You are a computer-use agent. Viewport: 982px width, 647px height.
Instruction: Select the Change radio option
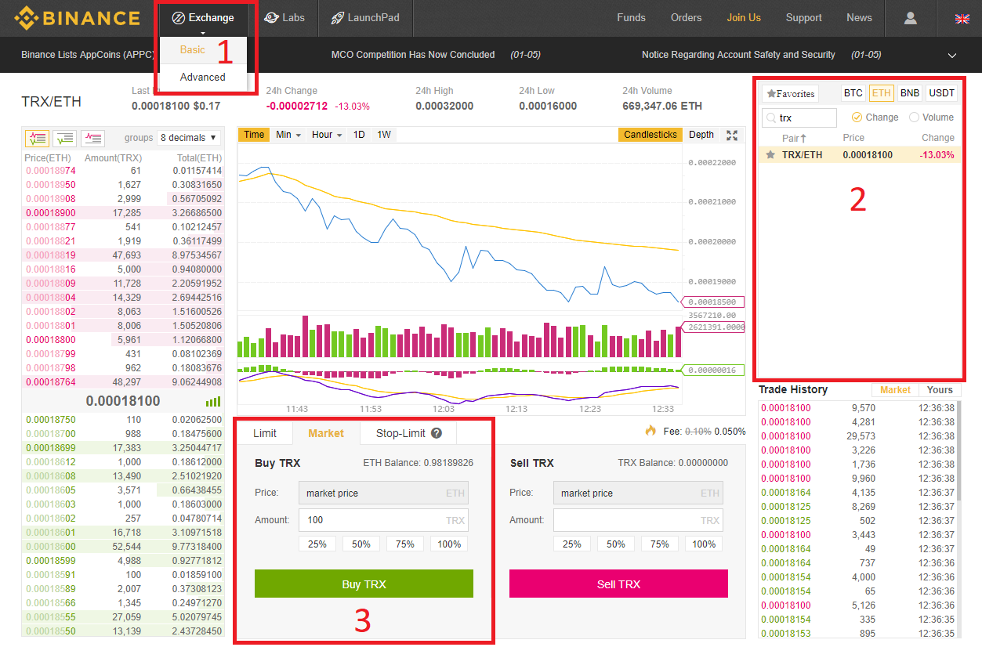tap(857, 117)
